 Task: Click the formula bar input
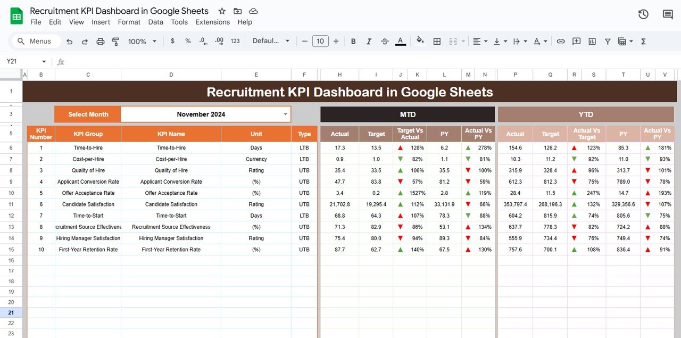click(372, 62)
